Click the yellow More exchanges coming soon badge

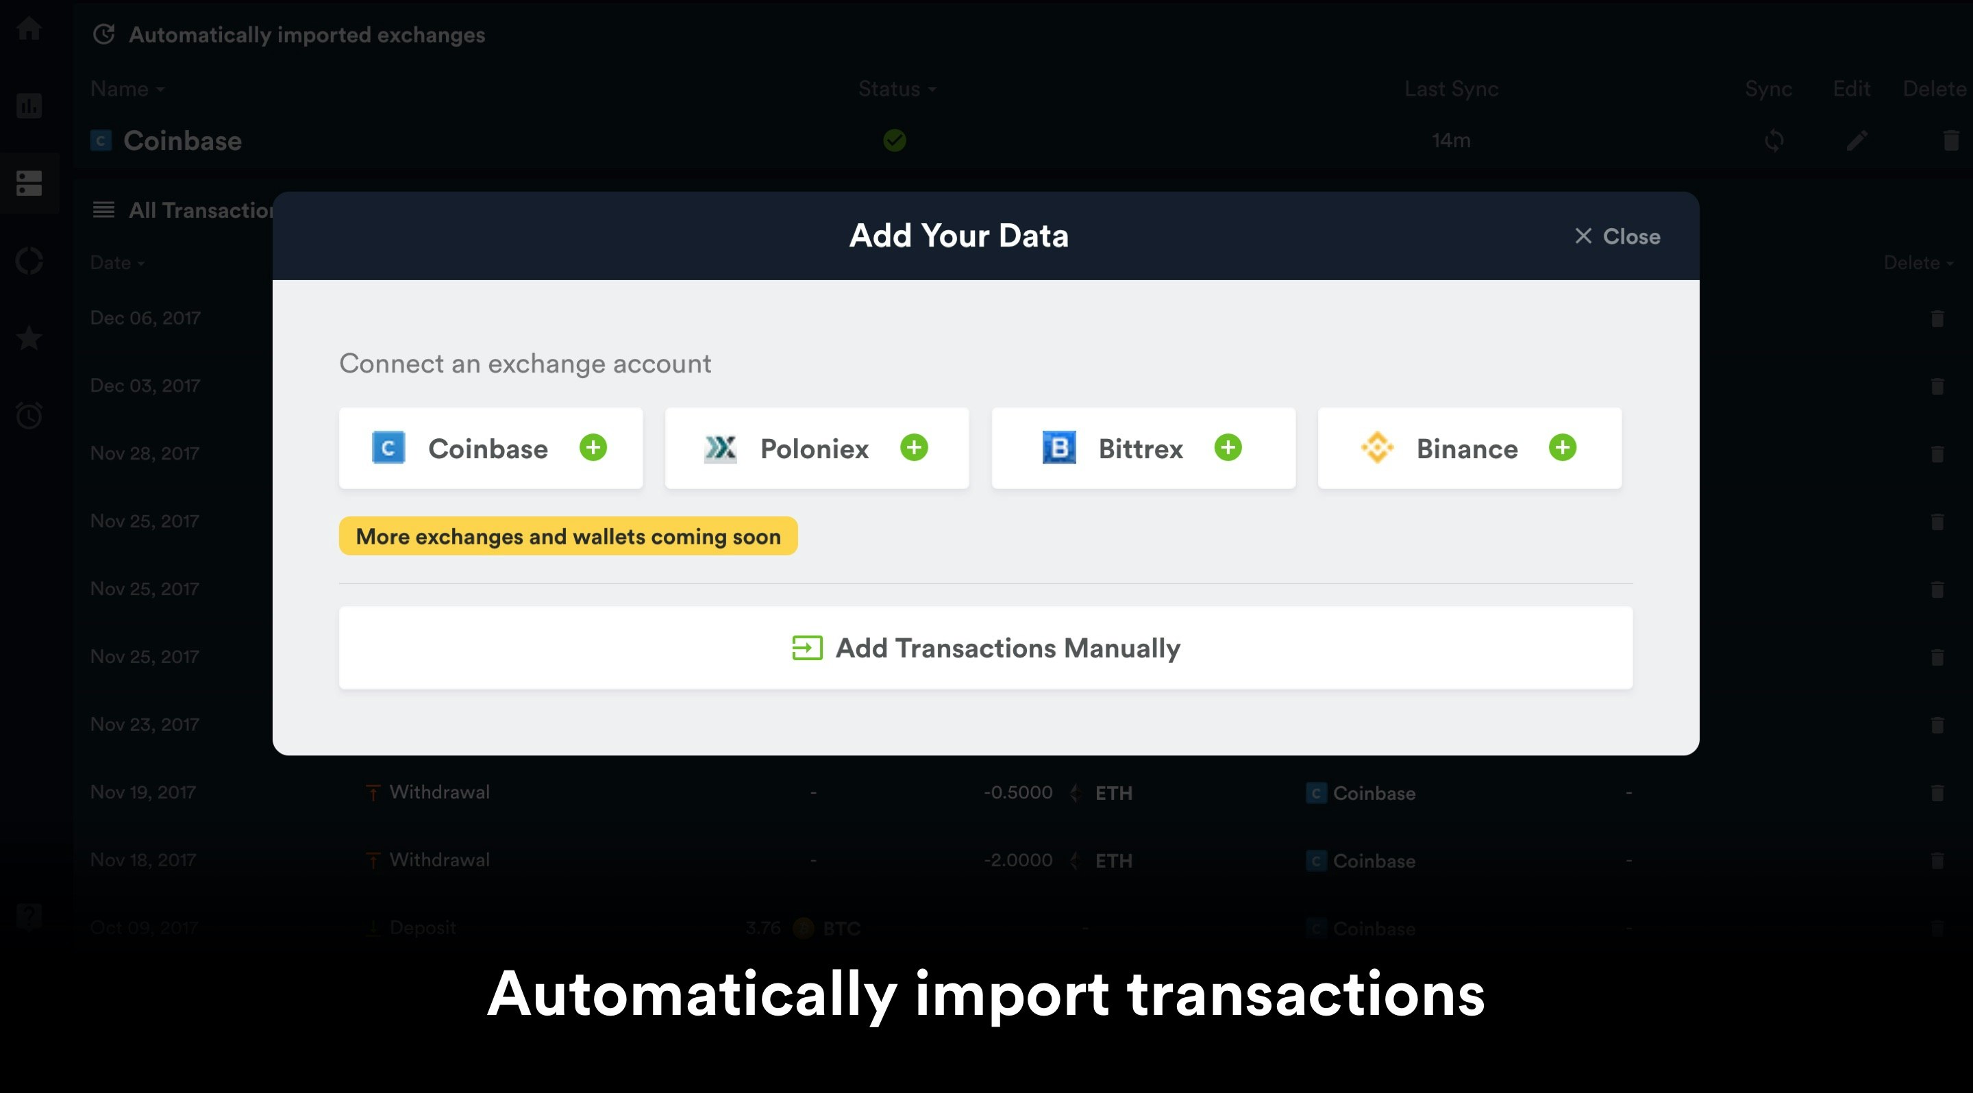pos(567,536)
